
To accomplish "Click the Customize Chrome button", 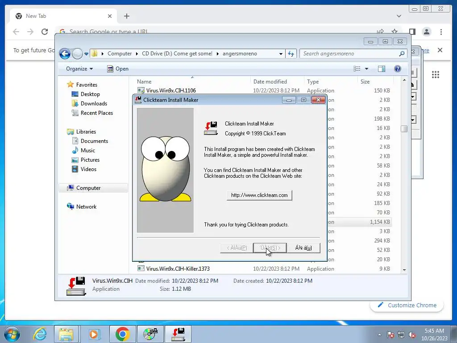I will (x=407, y=305).
